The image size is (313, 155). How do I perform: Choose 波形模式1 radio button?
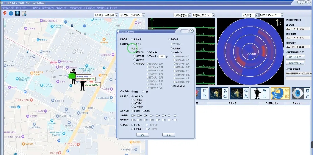[x=132, y=100]
